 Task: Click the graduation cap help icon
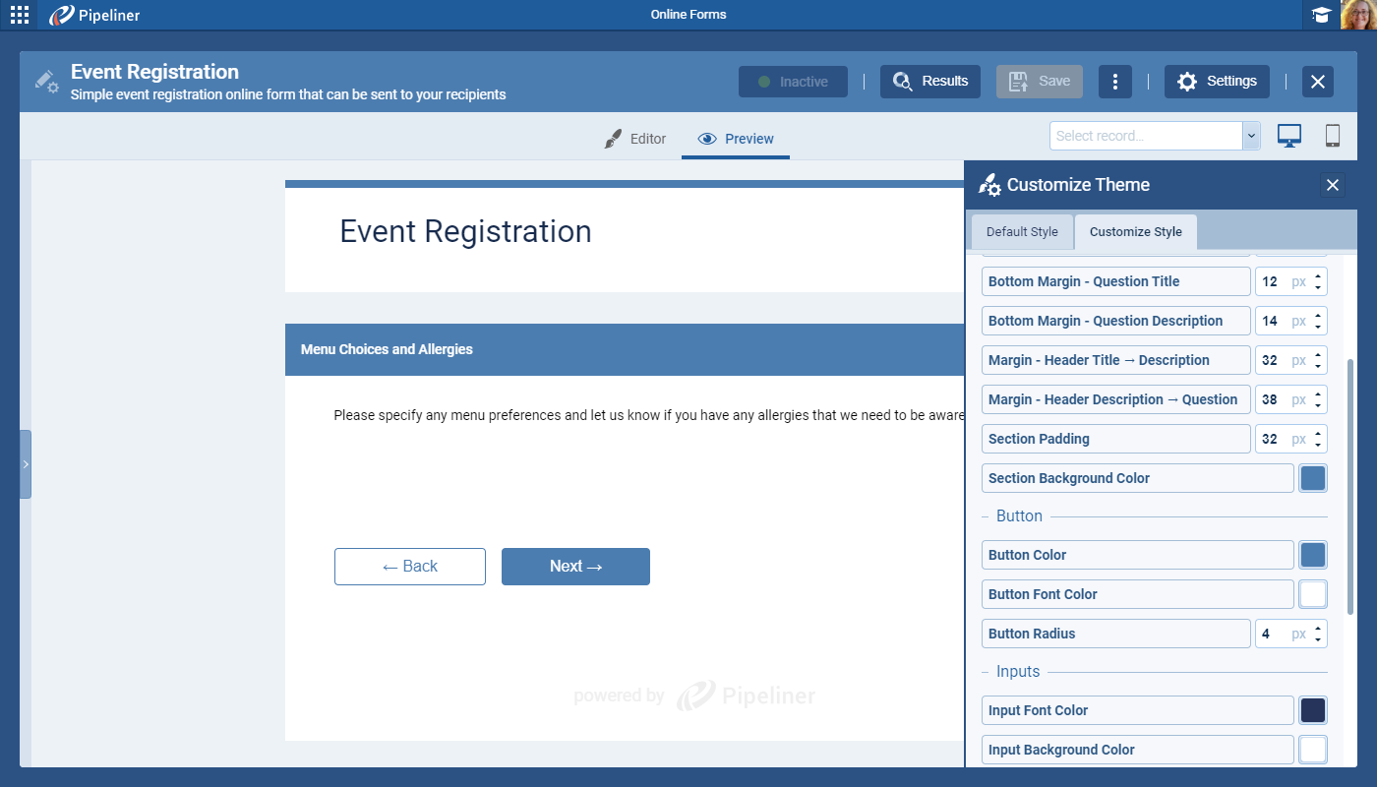1321,15
